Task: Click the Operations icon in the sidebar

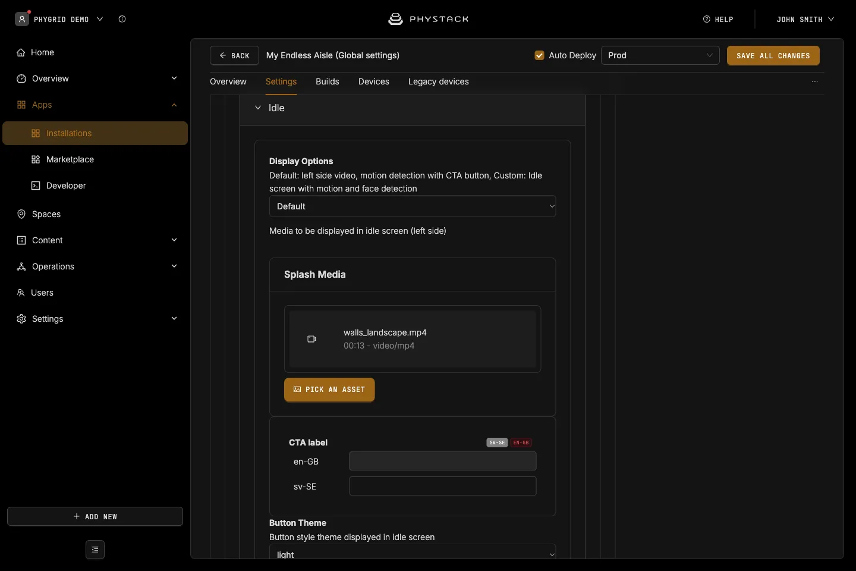Action: (x=21, y=266)
